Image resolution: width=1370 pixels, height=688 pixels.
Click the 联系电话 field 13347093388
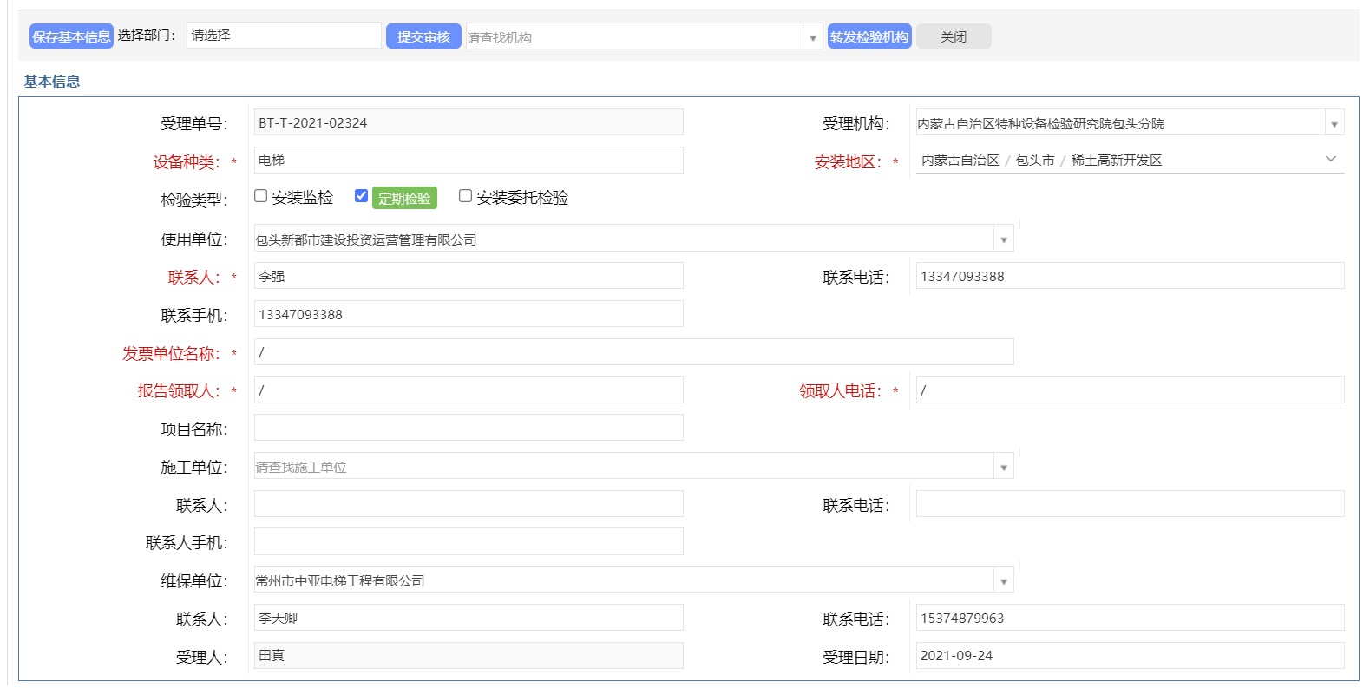(1131, 276)
